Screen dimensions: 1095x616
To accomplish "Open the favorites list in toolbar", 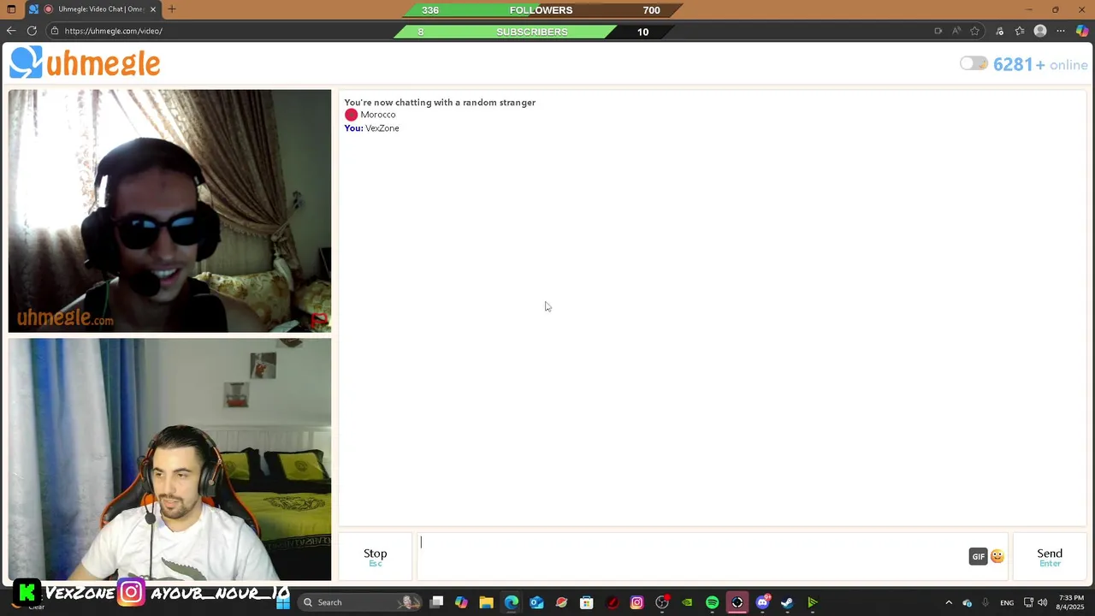I will [1020, 31].
